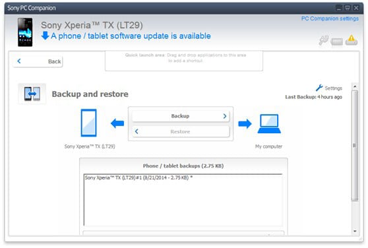Go back with the Back button

38,61
